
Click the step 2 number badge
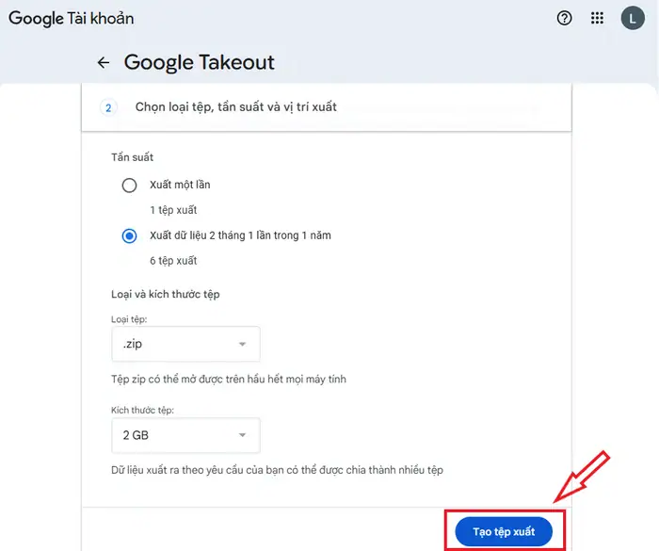pos(108,107)
